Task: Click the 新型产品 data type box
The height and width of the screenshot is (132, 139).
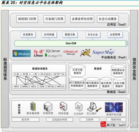Action: (x=59, y=74)
